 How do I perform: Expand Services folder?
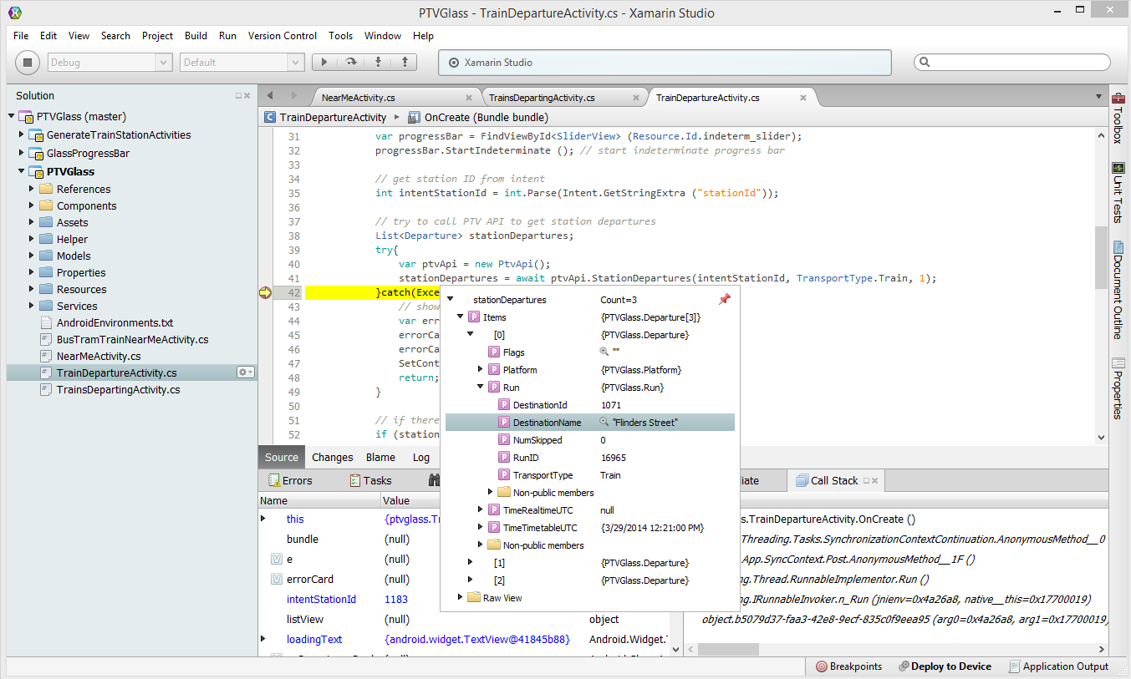click(32, 306)
